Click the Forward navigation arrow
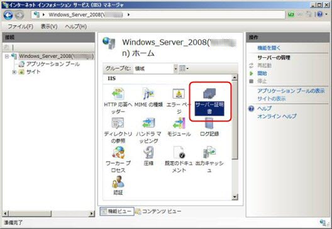Image resolution: width=332 pixels, height=229 pixels. [19, 15]
